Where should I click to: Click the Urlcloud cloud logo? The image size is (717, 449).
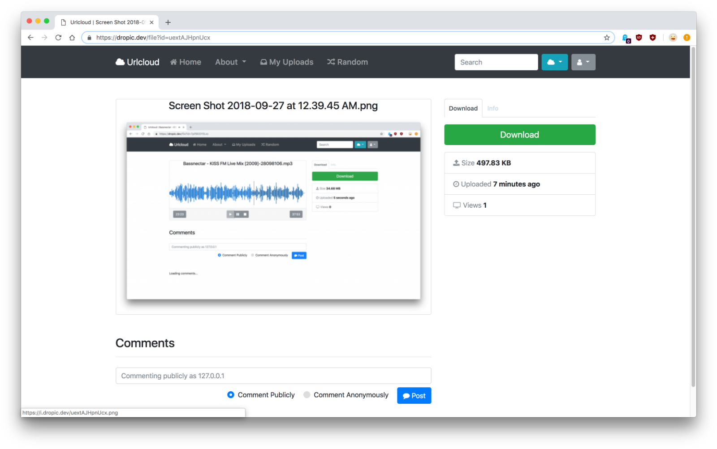[x=137, y=62]
